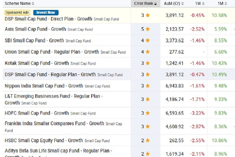This screenshot has height=157, width=235.
Task: Click the star rating for Axis Small Cap Fund
Action: 147,29
